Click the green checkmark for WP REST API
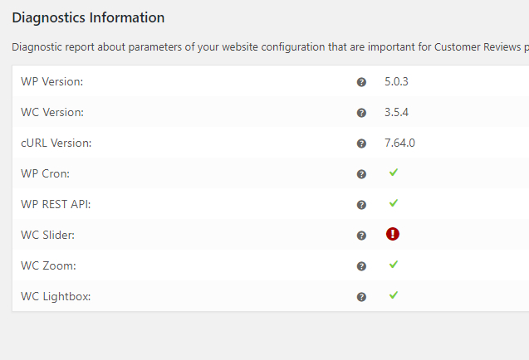This screenshot has height=360, width=529. 394,203
